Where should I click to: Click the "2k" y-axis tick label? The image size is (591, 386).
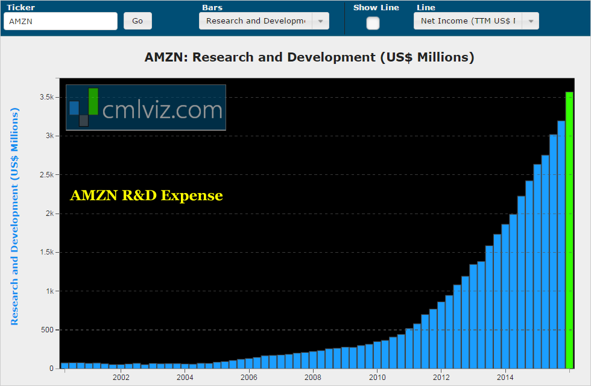(49, 214)
